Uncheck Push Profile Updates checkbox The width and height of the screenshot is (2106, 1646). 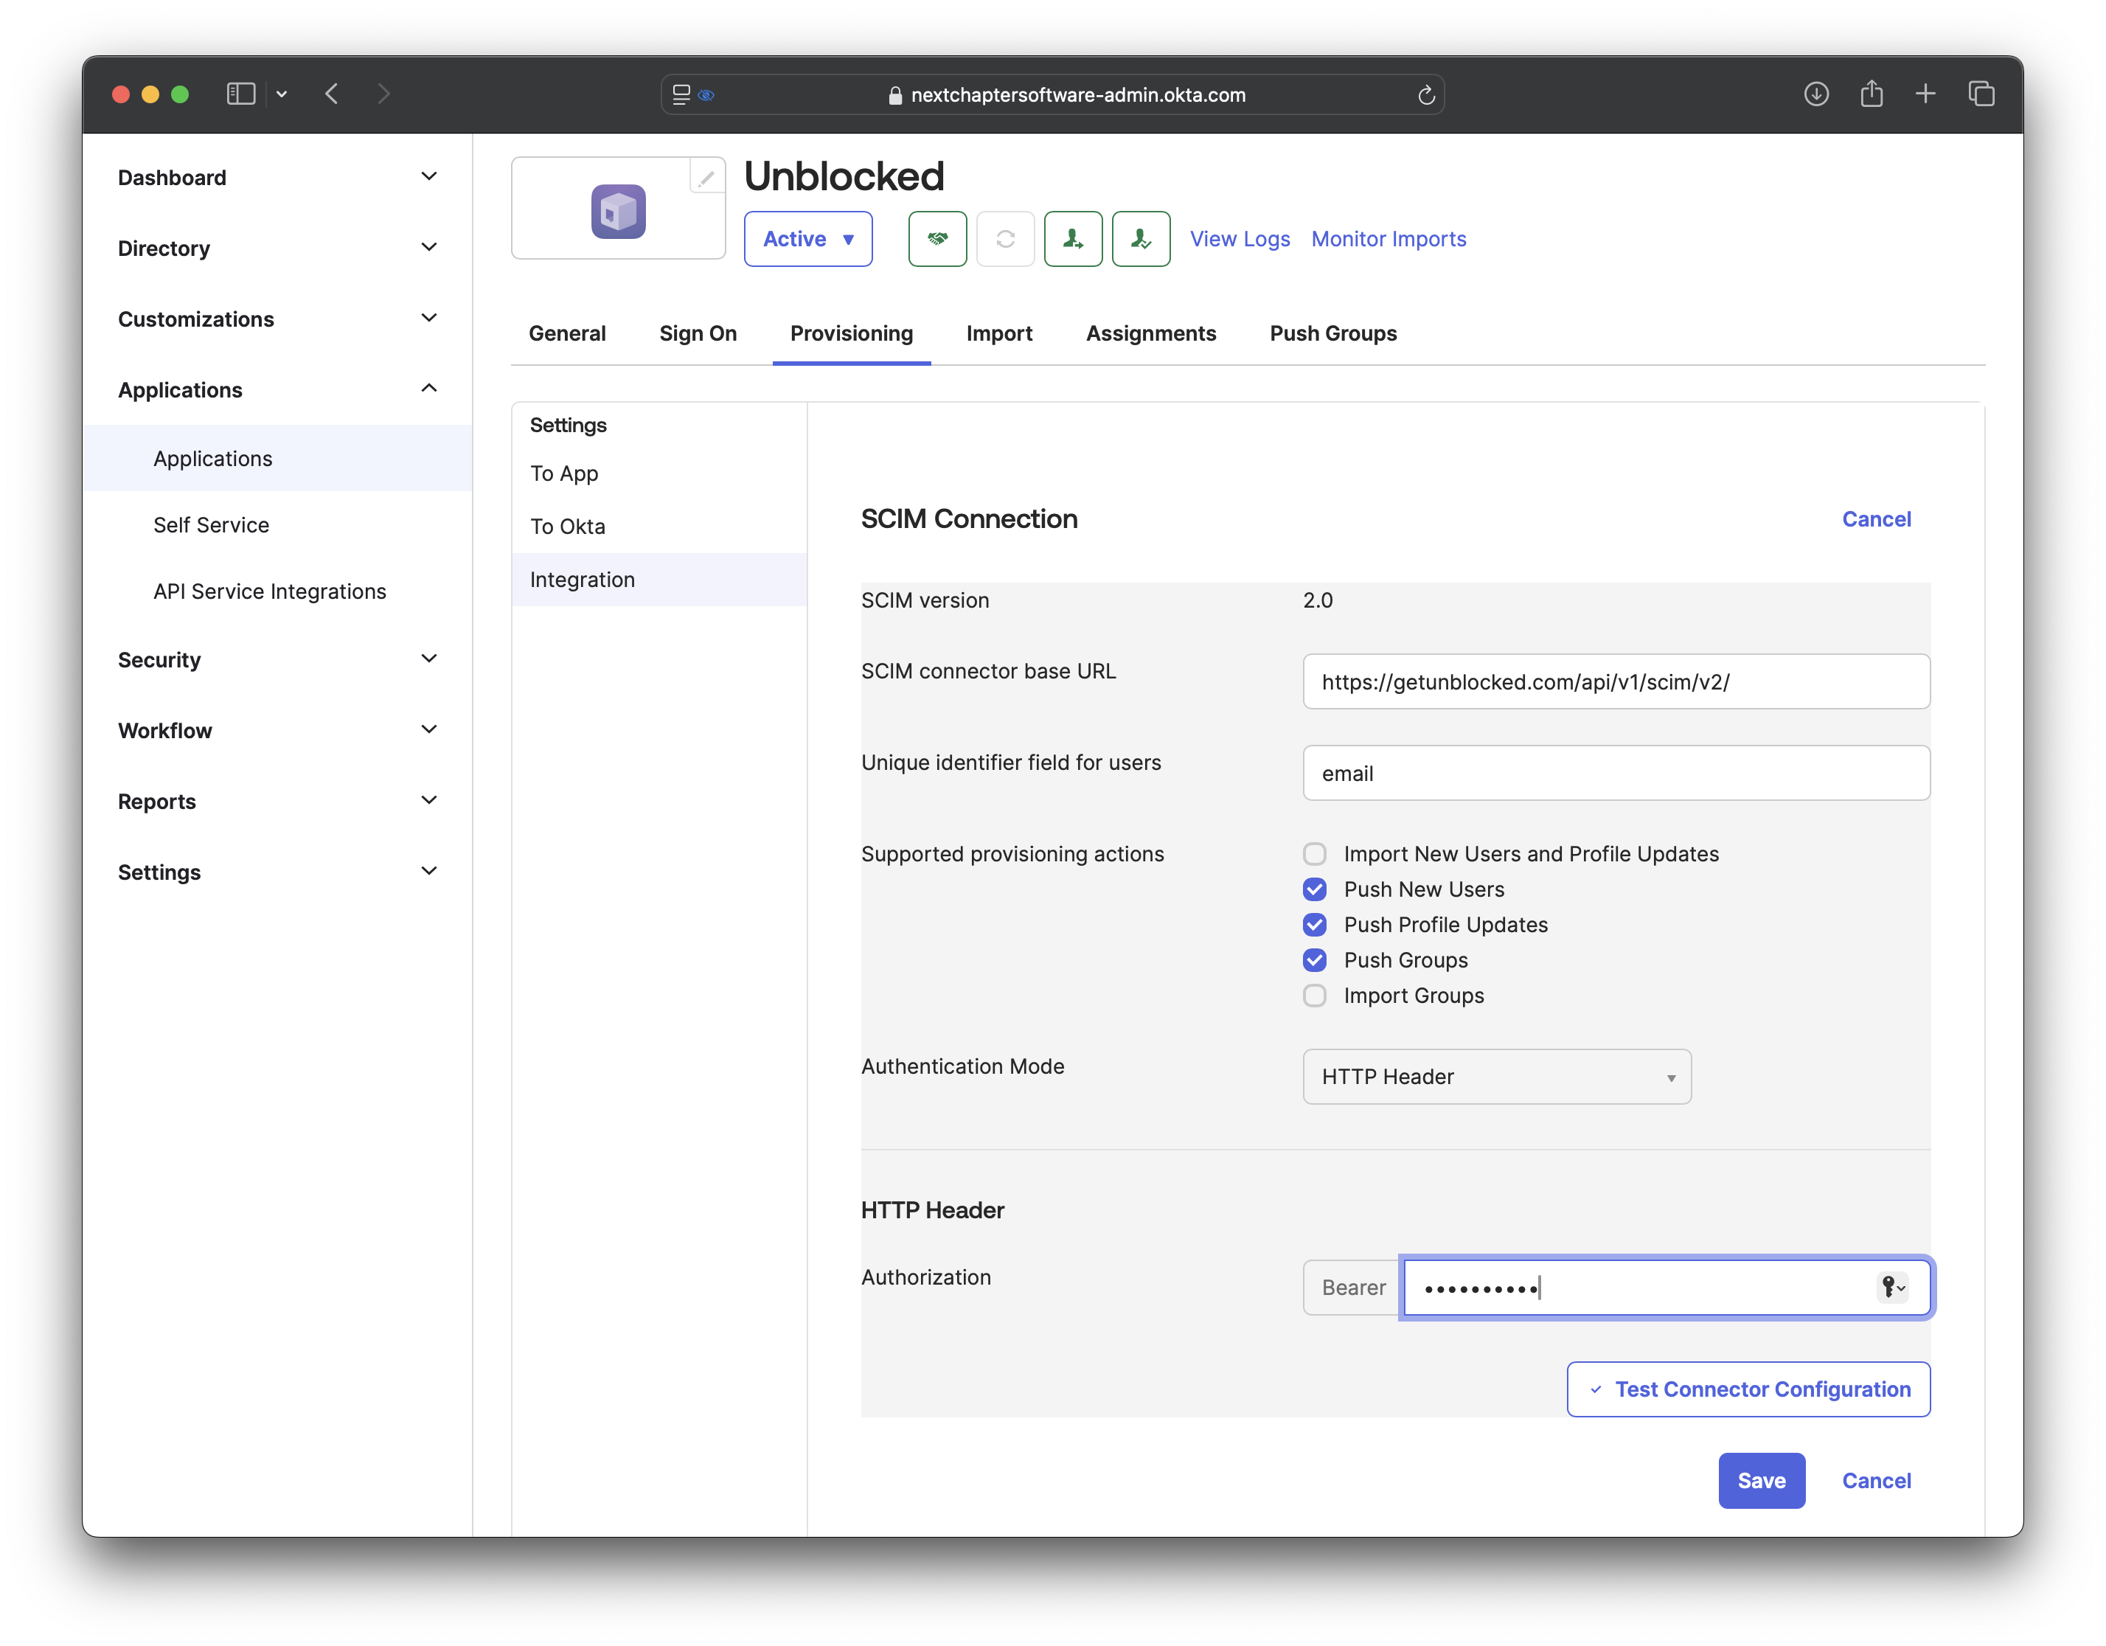point(1314,925)
